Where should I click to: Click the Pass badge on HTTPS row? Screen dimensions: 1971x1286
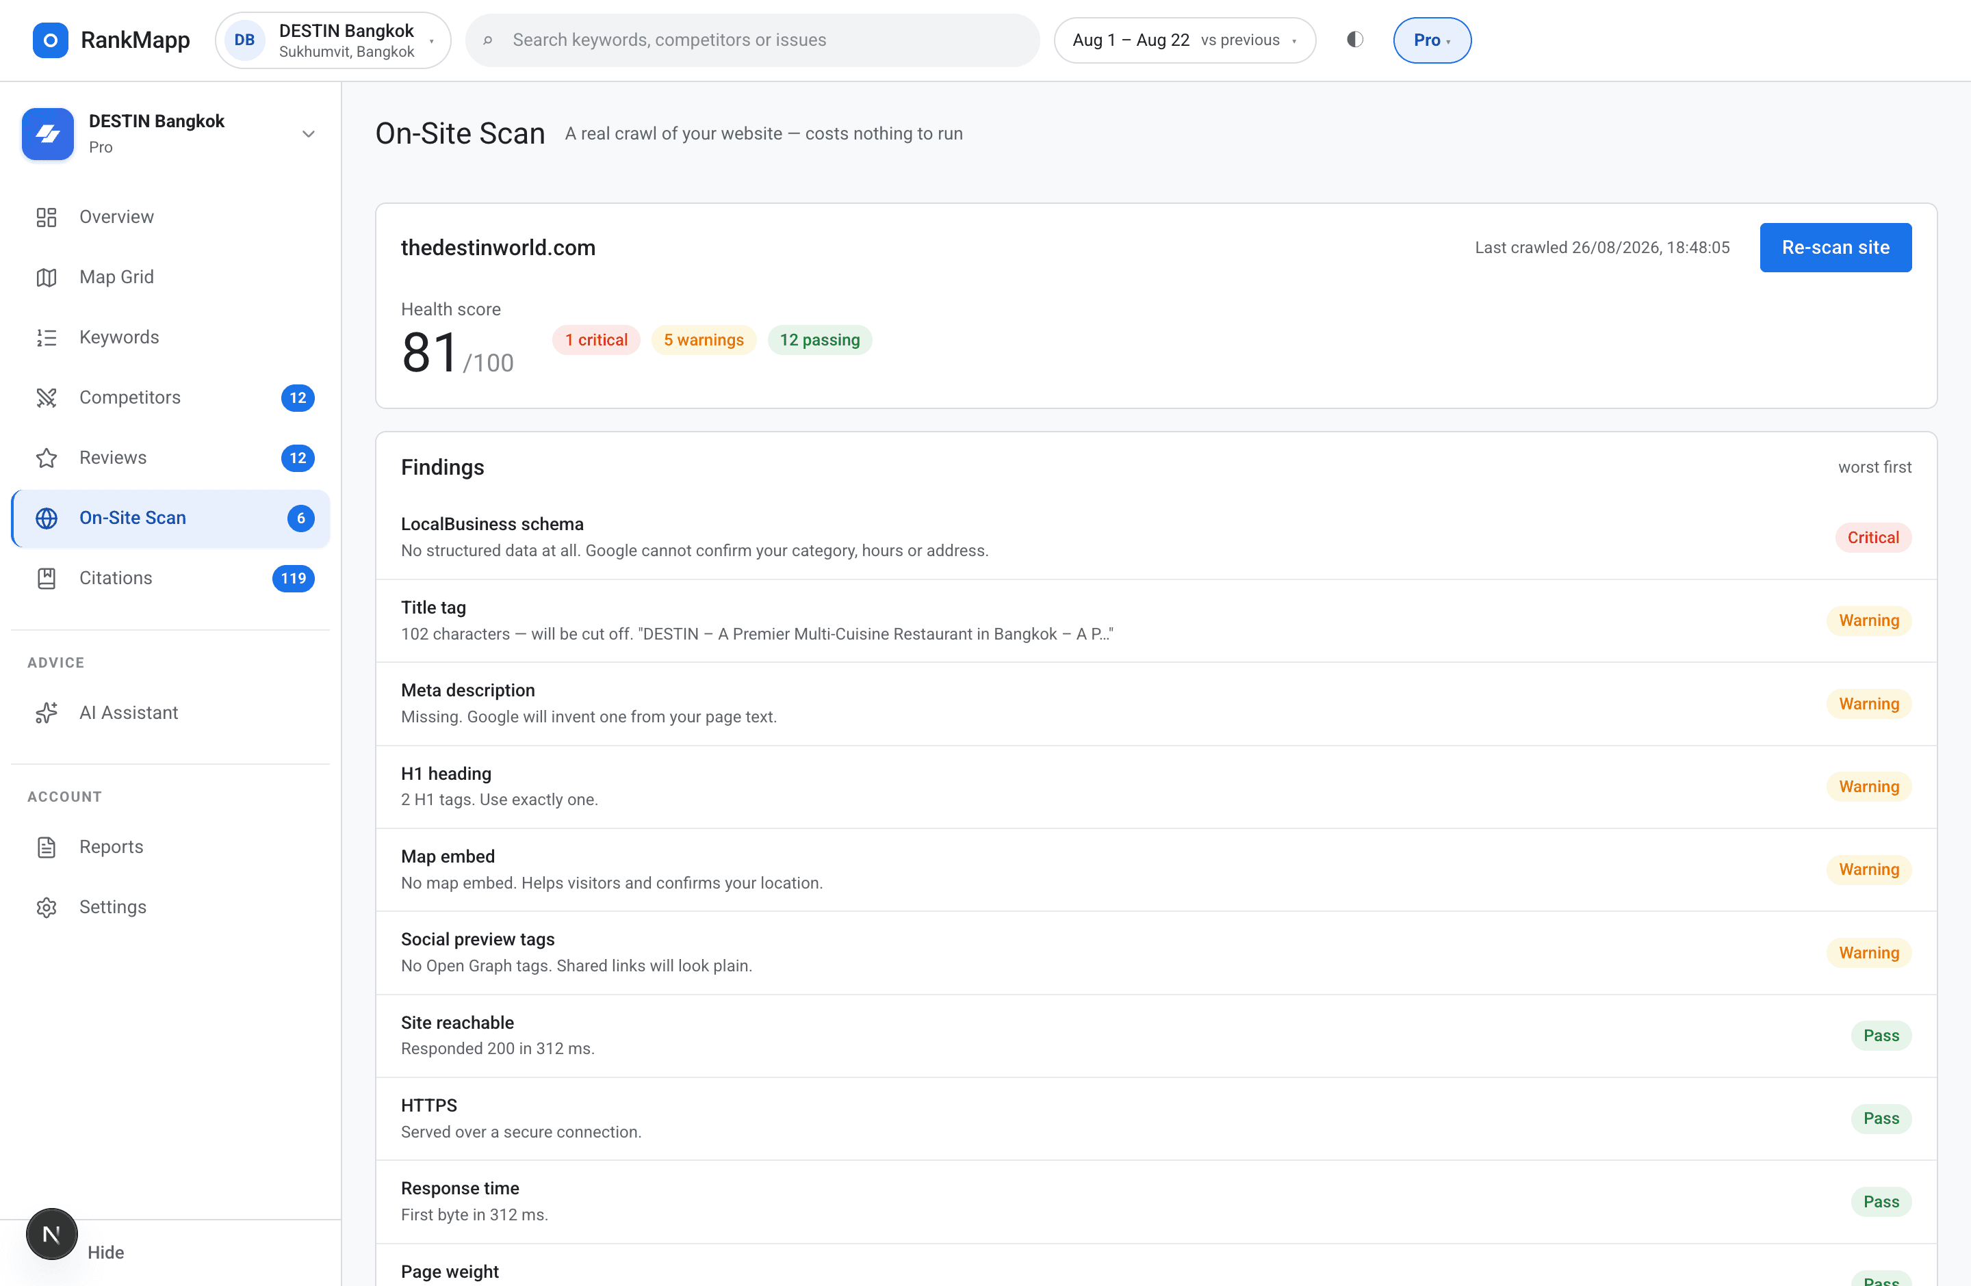tap(1881, 1119)
